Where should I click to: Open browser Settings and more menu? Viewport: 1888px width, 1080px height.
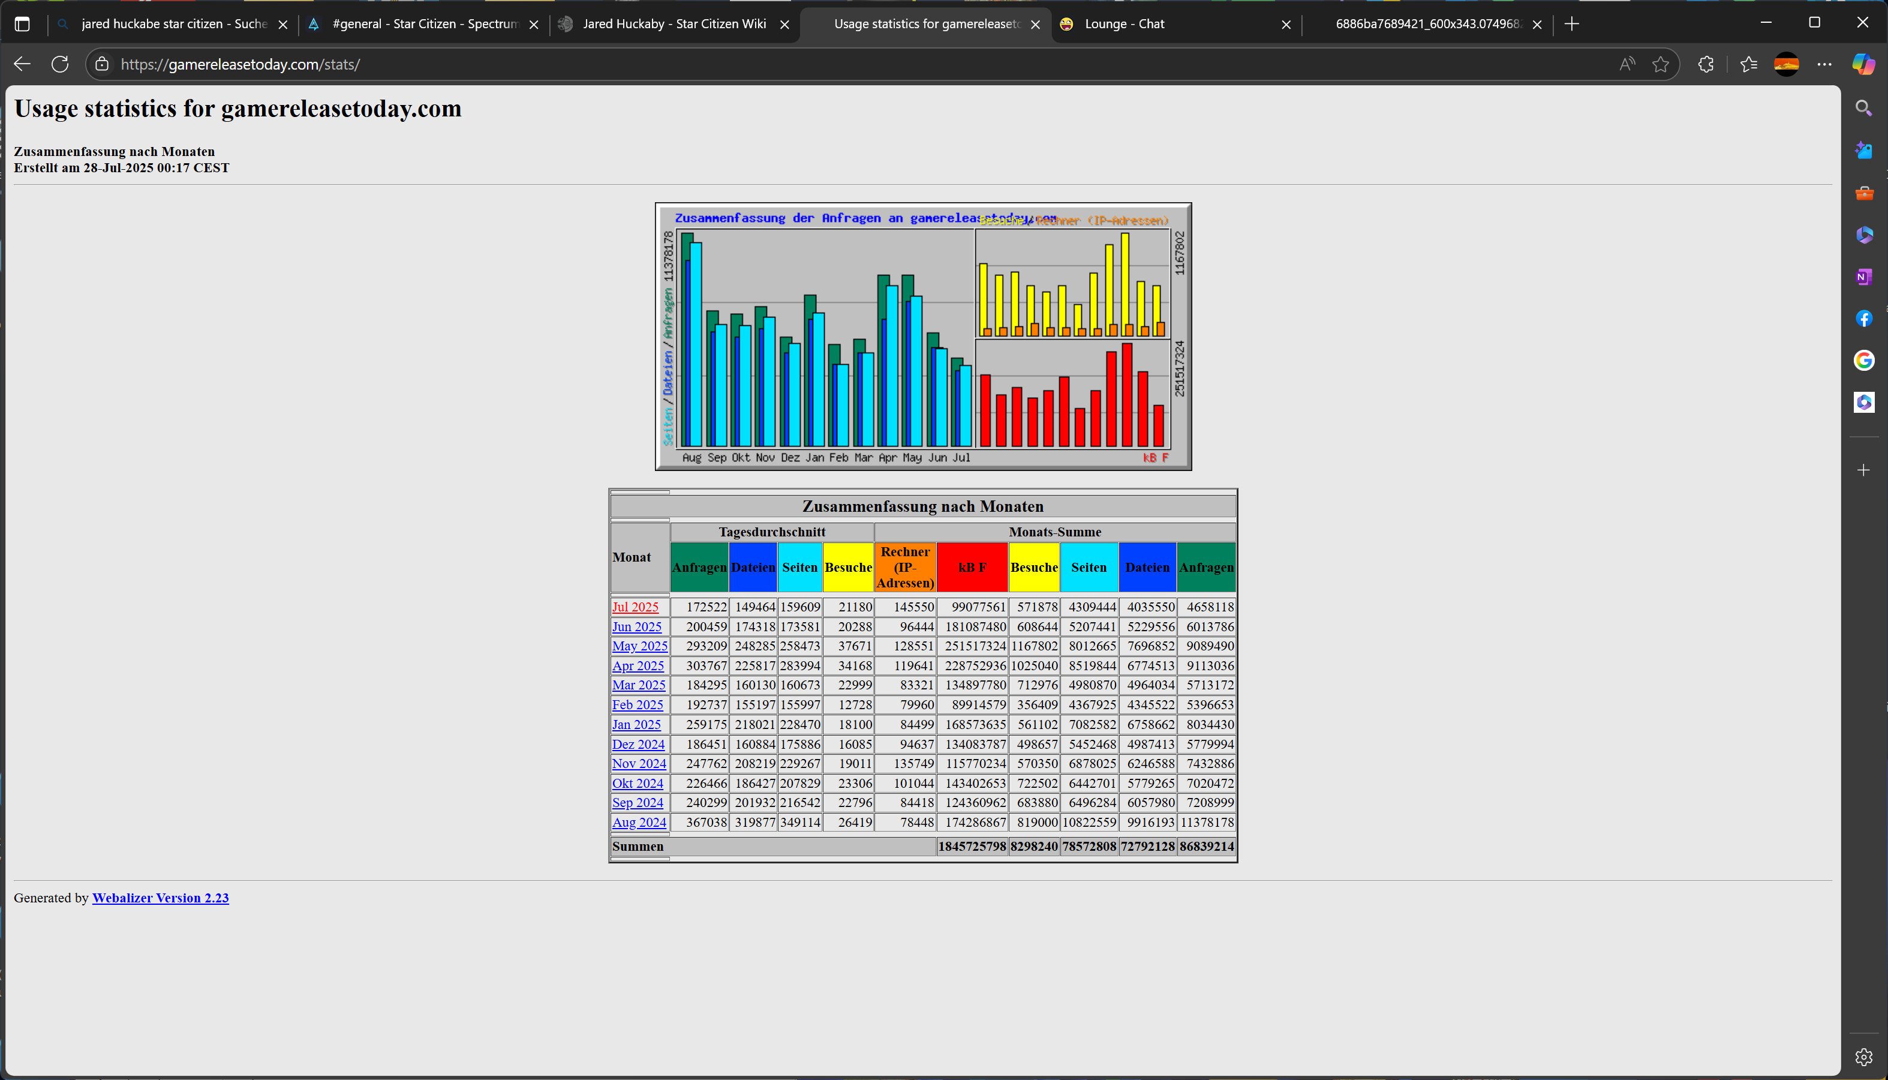point(1824,65)
